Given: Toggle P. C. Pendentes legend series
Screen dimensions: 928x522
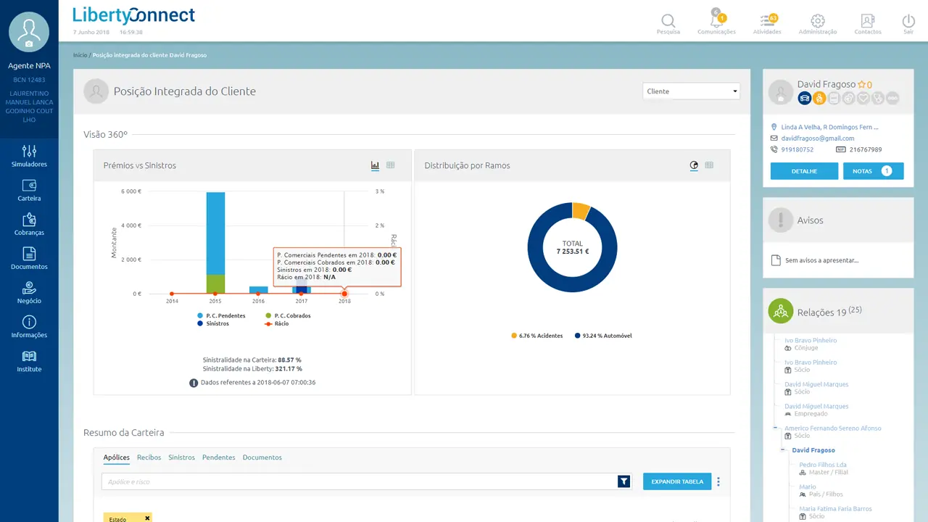Looking at the screenshot, I should coord(221,316).
